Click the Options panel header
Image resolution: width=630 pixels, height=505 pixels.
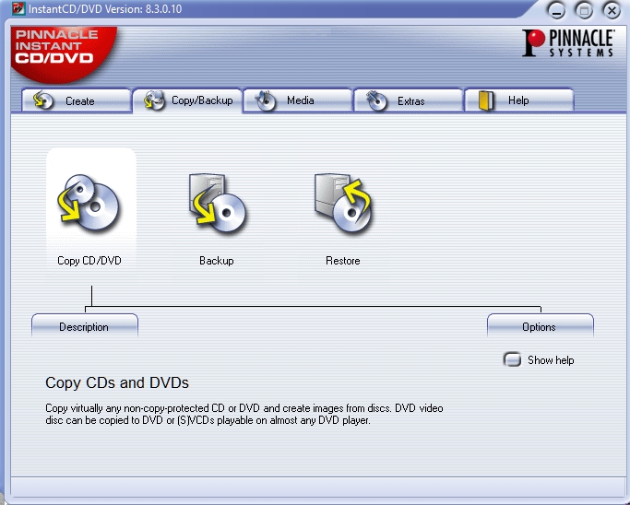tap(541, 326)
